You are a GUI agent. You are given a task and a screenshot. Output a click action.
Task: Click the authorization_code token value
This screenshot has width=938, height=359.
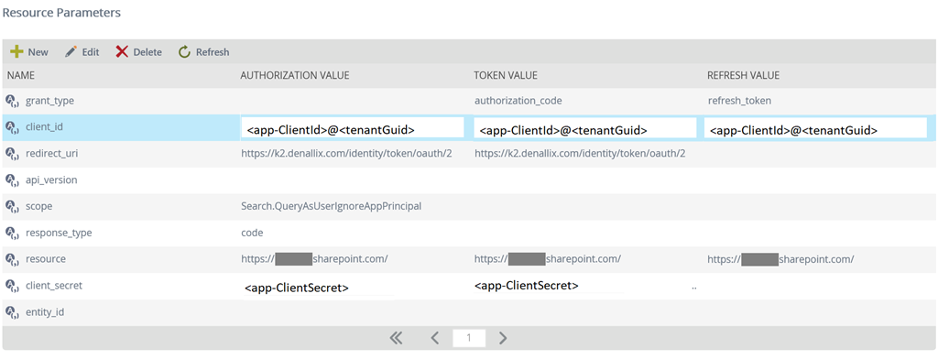pyautogui.click(x=518, y=101)
